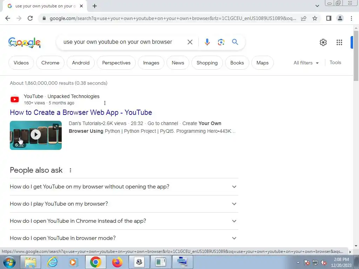Open a new browser tab
Viewport: 359px width, 269px height.
coord(95,6)
